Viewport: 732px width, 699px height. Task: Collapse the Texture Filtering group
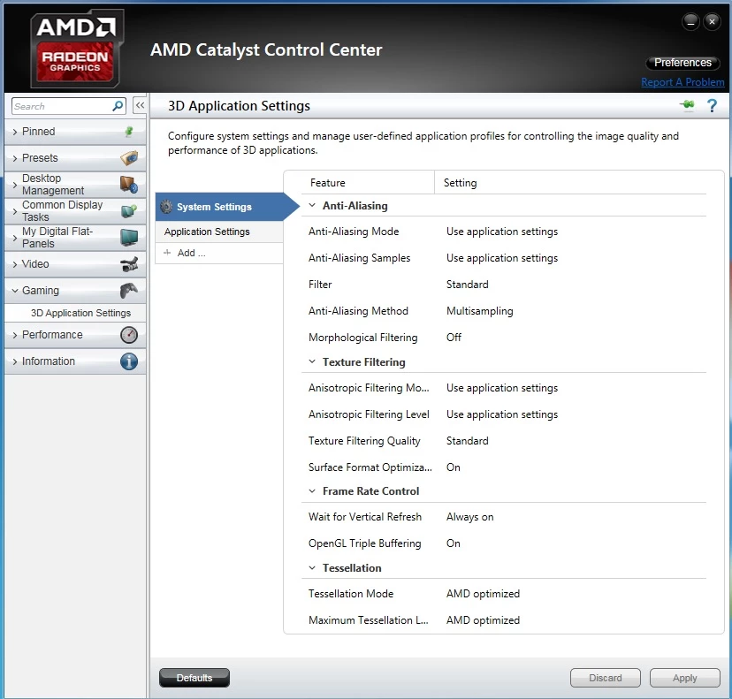[x=312, y=361]
